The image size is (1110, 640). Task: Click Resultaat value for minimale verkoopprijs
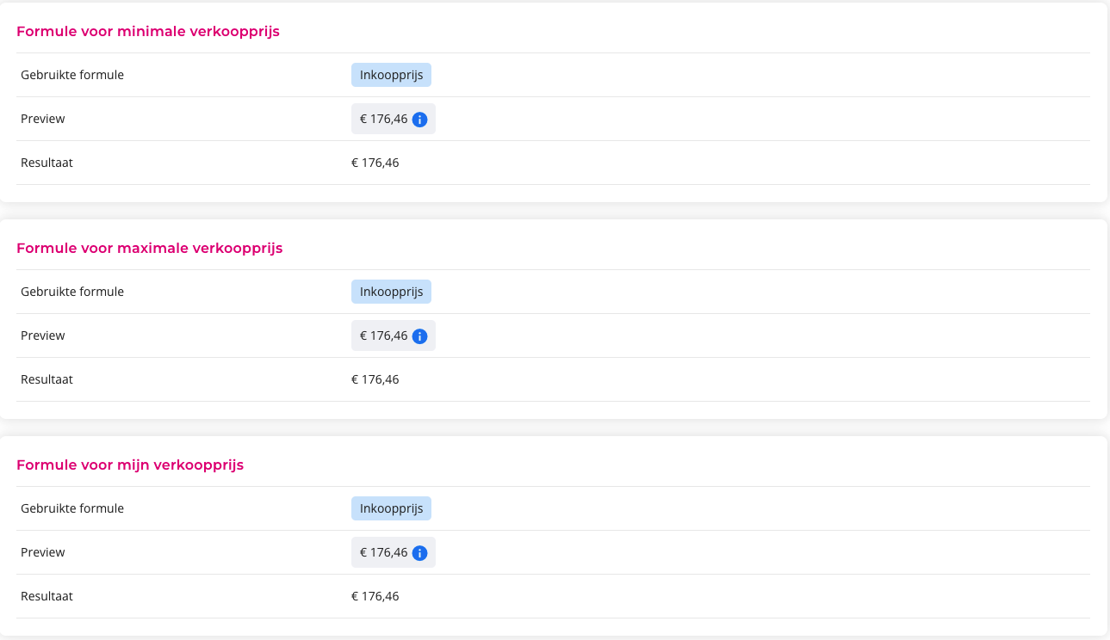375,163
